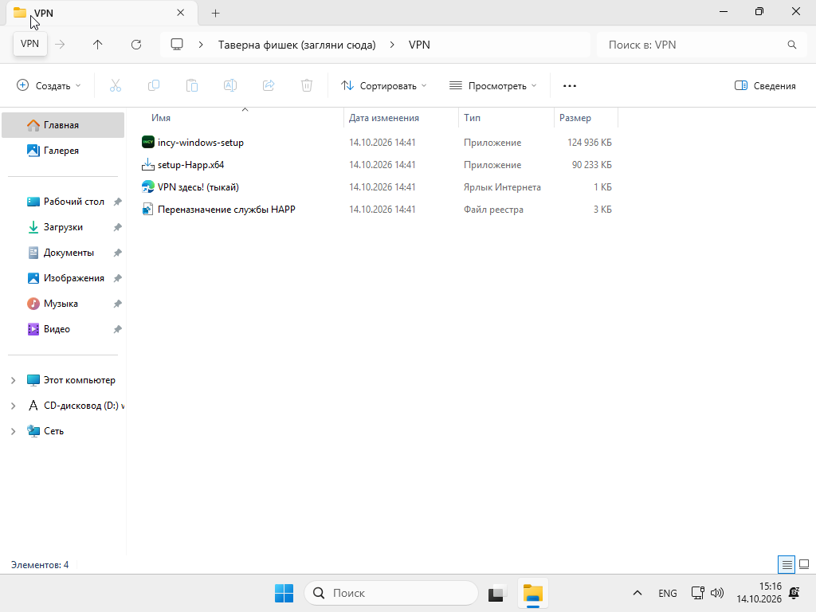Click the Refresh icon in navigation bar
The height and width of the screenshot is (612, 816).
click(x=136, y=45)
